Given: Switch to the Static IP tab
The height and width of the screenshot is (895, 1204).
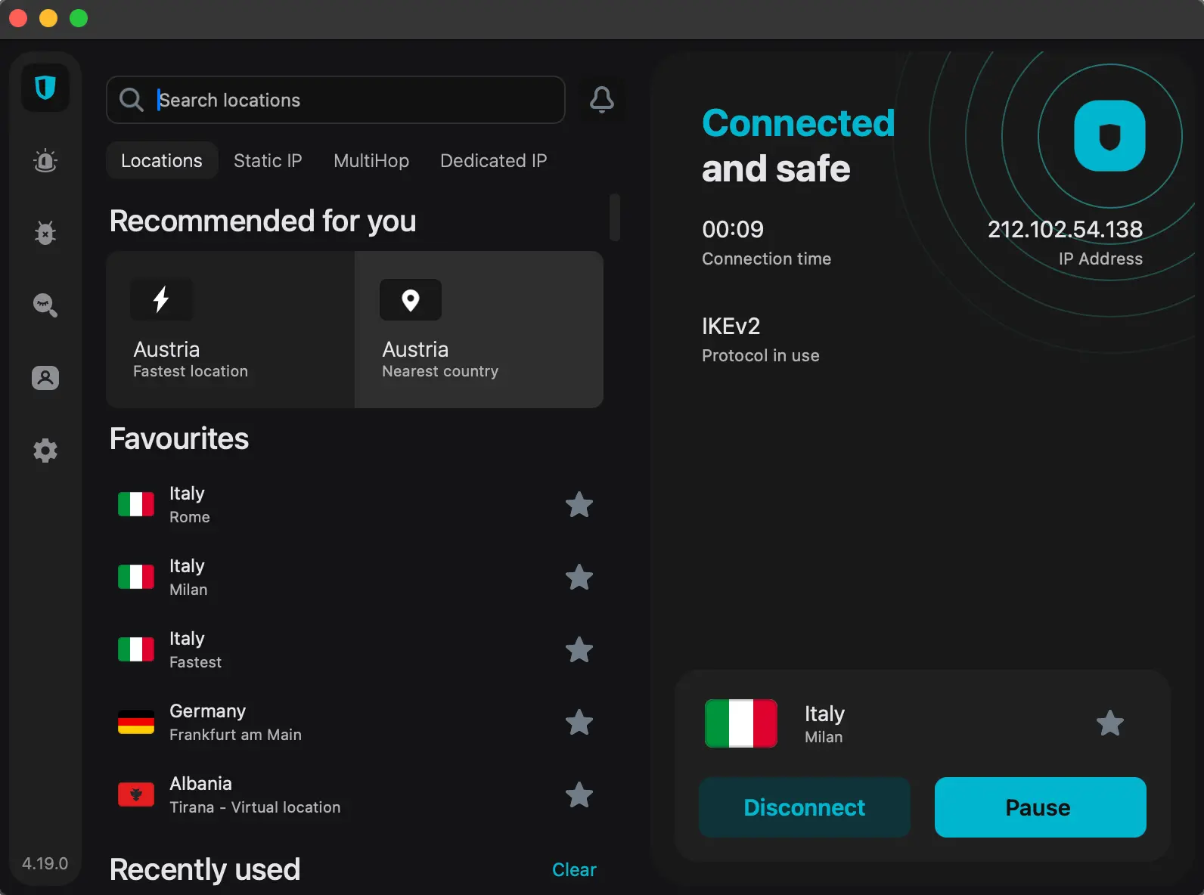Looking at the screenshot, I should tap(268, 161).
